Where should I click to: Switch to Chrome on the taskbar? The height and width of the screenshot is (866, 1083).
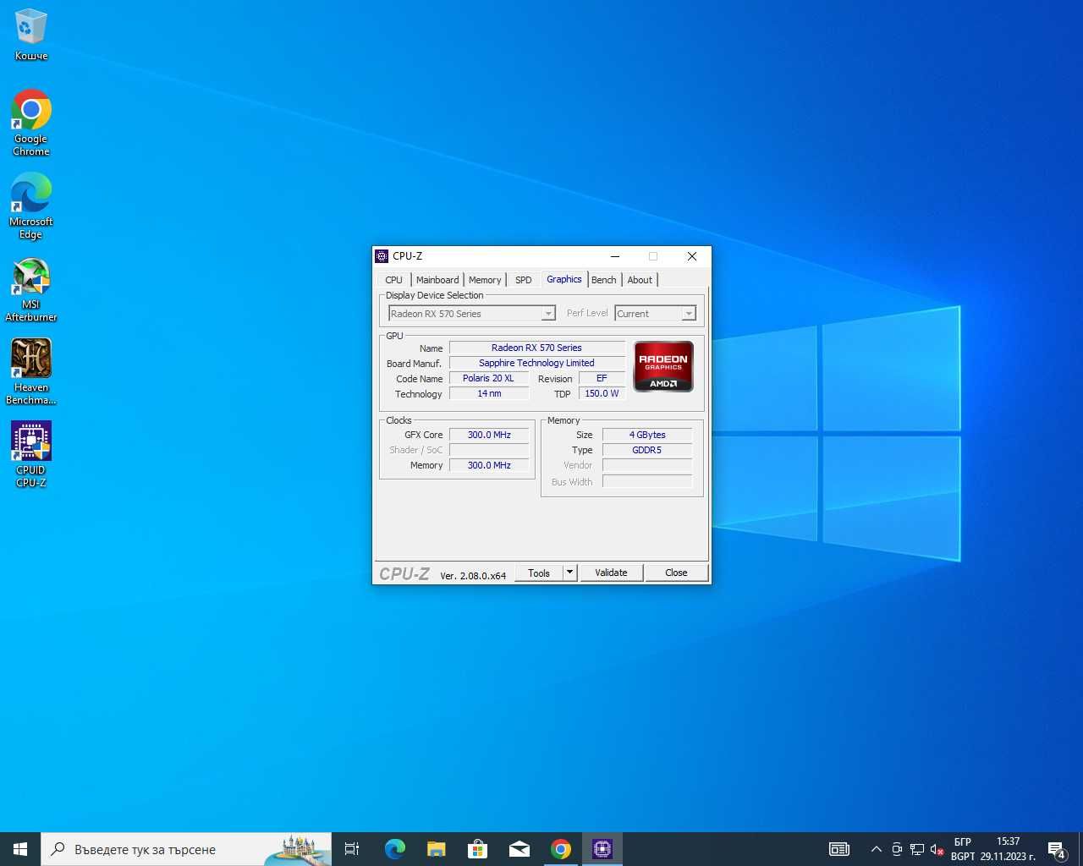coord(561,849)
